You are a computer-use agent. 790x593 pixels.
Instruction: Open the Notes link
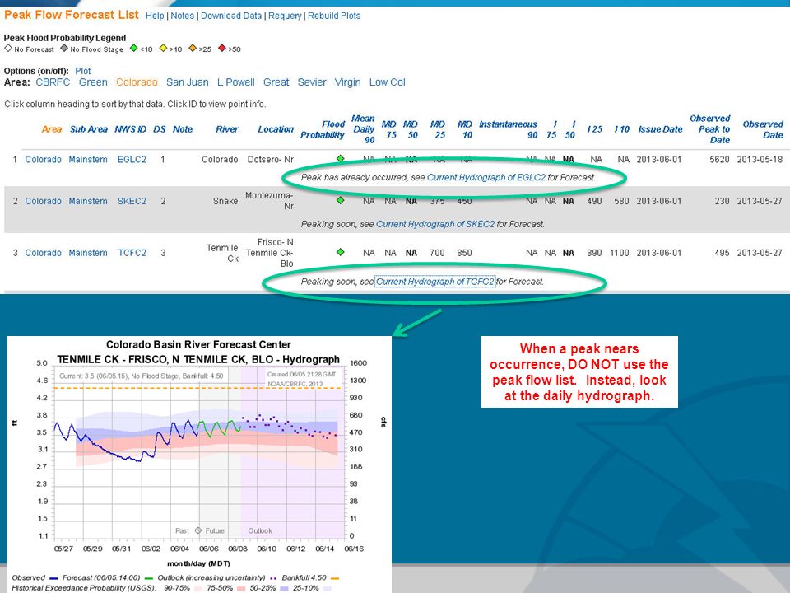183,16
